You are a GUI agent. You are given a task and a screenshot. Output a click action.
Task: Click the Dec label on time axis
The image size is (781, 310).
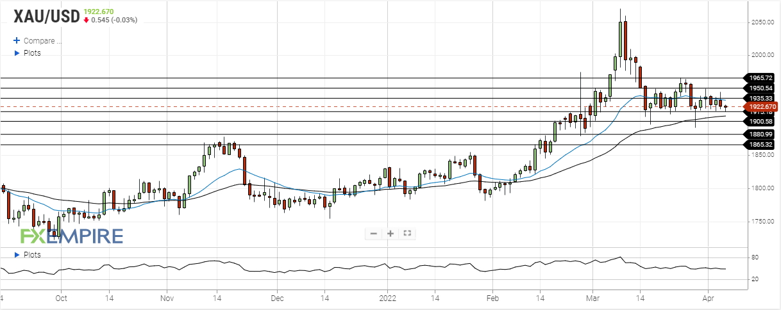click(277, 298)
